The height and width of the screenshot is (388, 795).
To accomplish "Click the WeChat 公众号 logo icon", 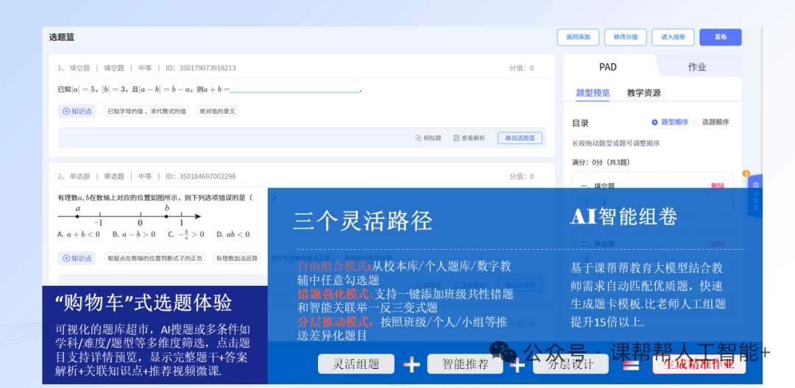I will coord(504,353).
